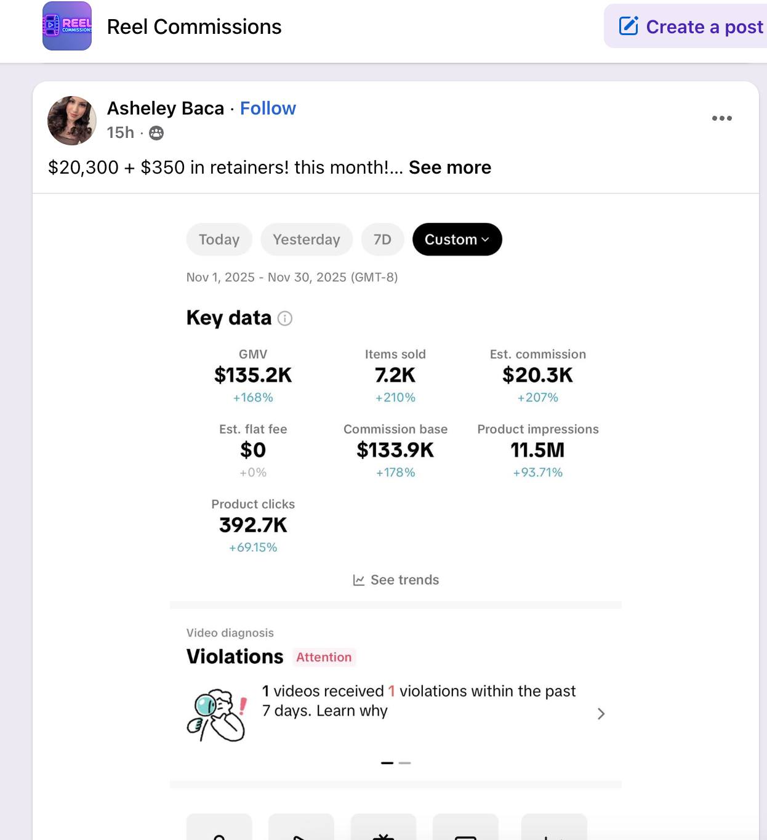Image resolution: width=767 pixels, height=840 pixels.
Task: Select the Today filter option
Action: pos(219,239)
